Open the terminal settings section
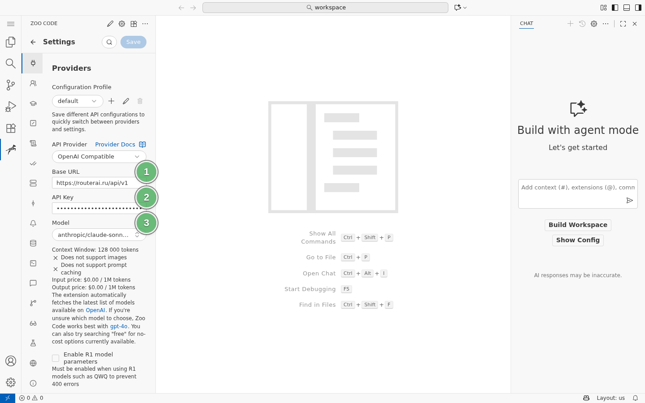 [33, 263]
